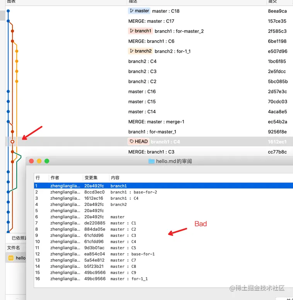293x300 pixels.
Task: Click the 内容 column header
Action: (115, 178)
